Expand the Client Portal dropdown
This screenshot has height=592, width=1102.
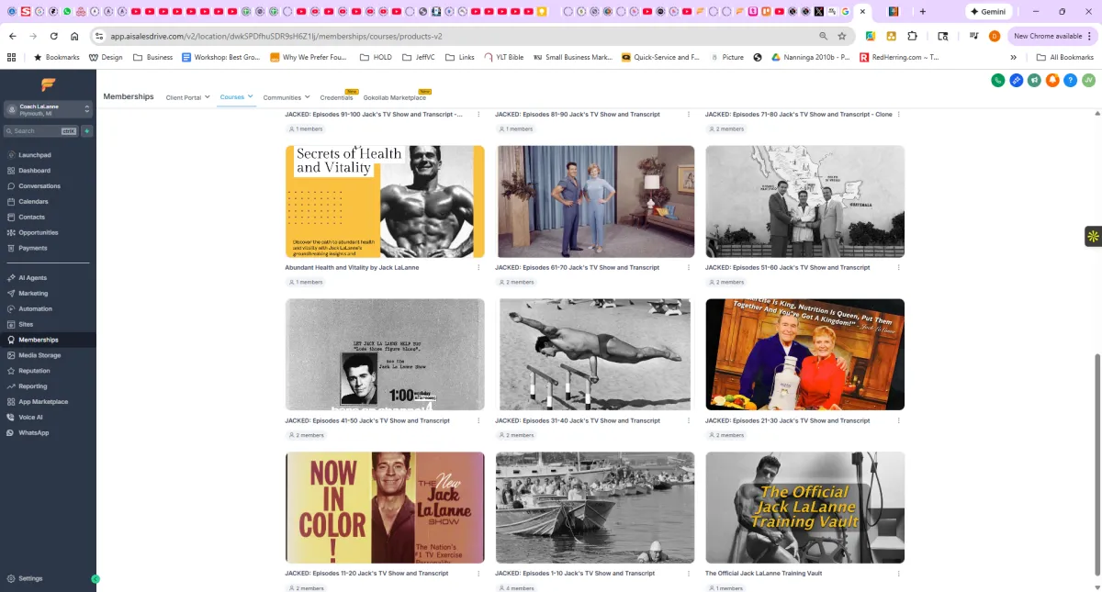(x=187, y=97)
